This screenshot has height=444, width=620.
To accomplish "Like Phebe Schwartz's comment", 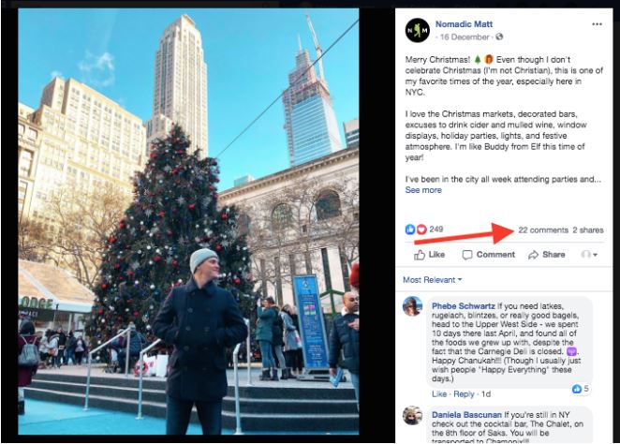I will coord(439,394).
